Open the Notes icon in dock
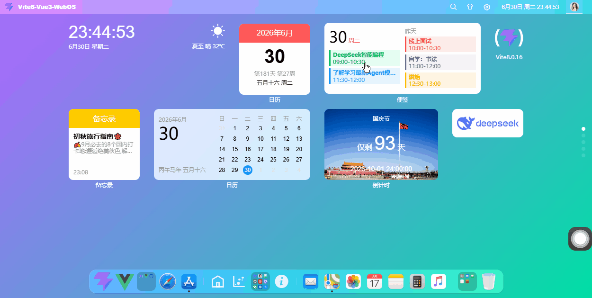The image size is (592, 298). tap(396, 281)
